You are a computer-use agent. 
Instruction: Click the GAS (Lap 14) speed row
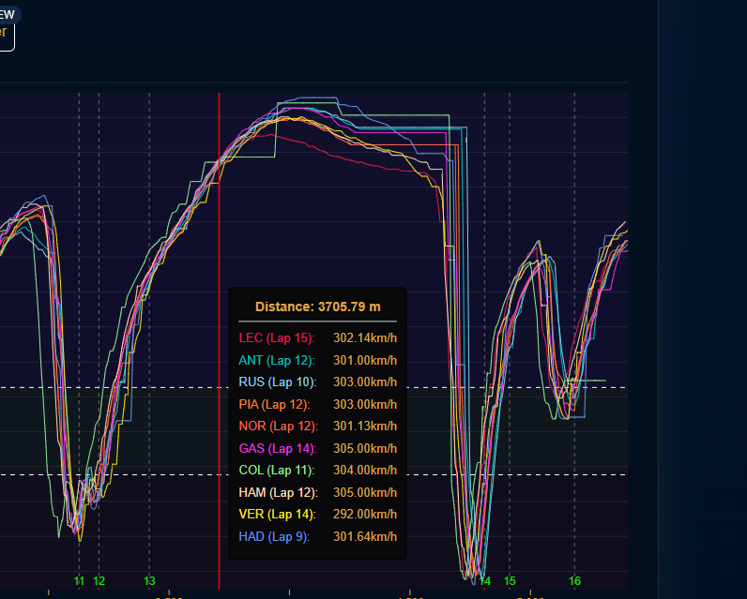click(x=318, y=448)
